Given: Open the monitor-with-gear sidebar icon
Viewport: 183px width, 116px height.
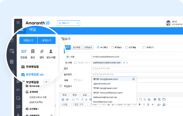Looking at the screenshot, I should tap(18, 98).
